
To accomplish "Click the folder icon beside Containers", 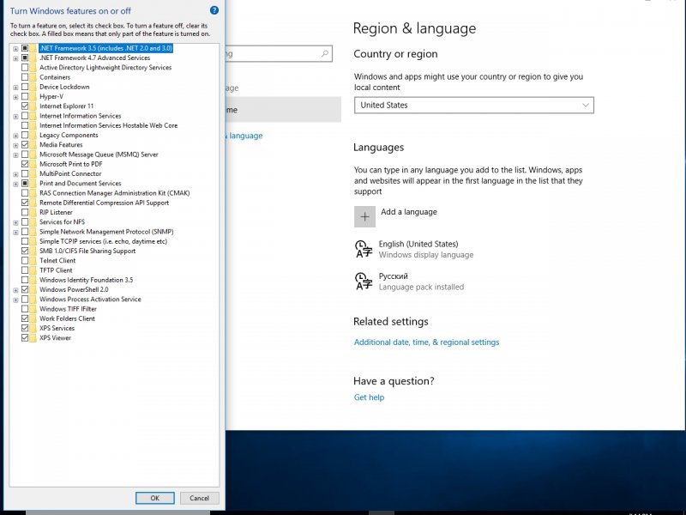I will pyautogui.click(x=33, y=77).
